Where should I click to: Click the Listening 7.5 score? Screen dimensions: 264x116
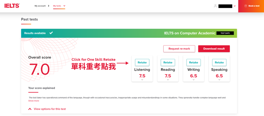click(x=142, y=76)
